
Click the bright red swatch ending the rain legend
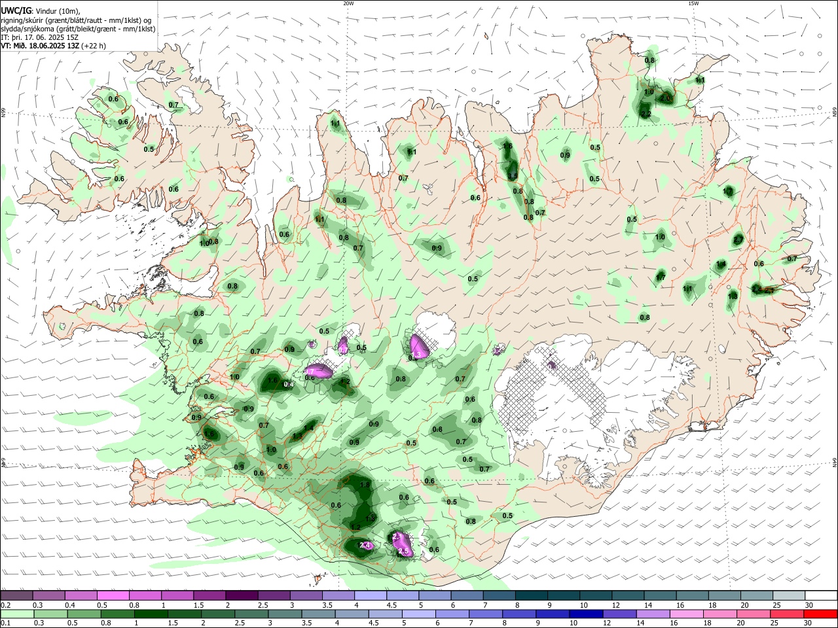tap(821, 614)
